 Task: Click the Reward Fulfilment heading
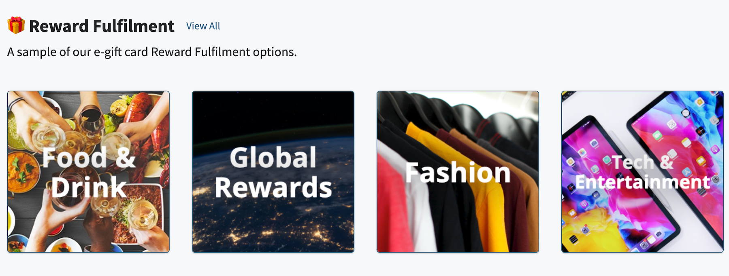pos(102,26)
